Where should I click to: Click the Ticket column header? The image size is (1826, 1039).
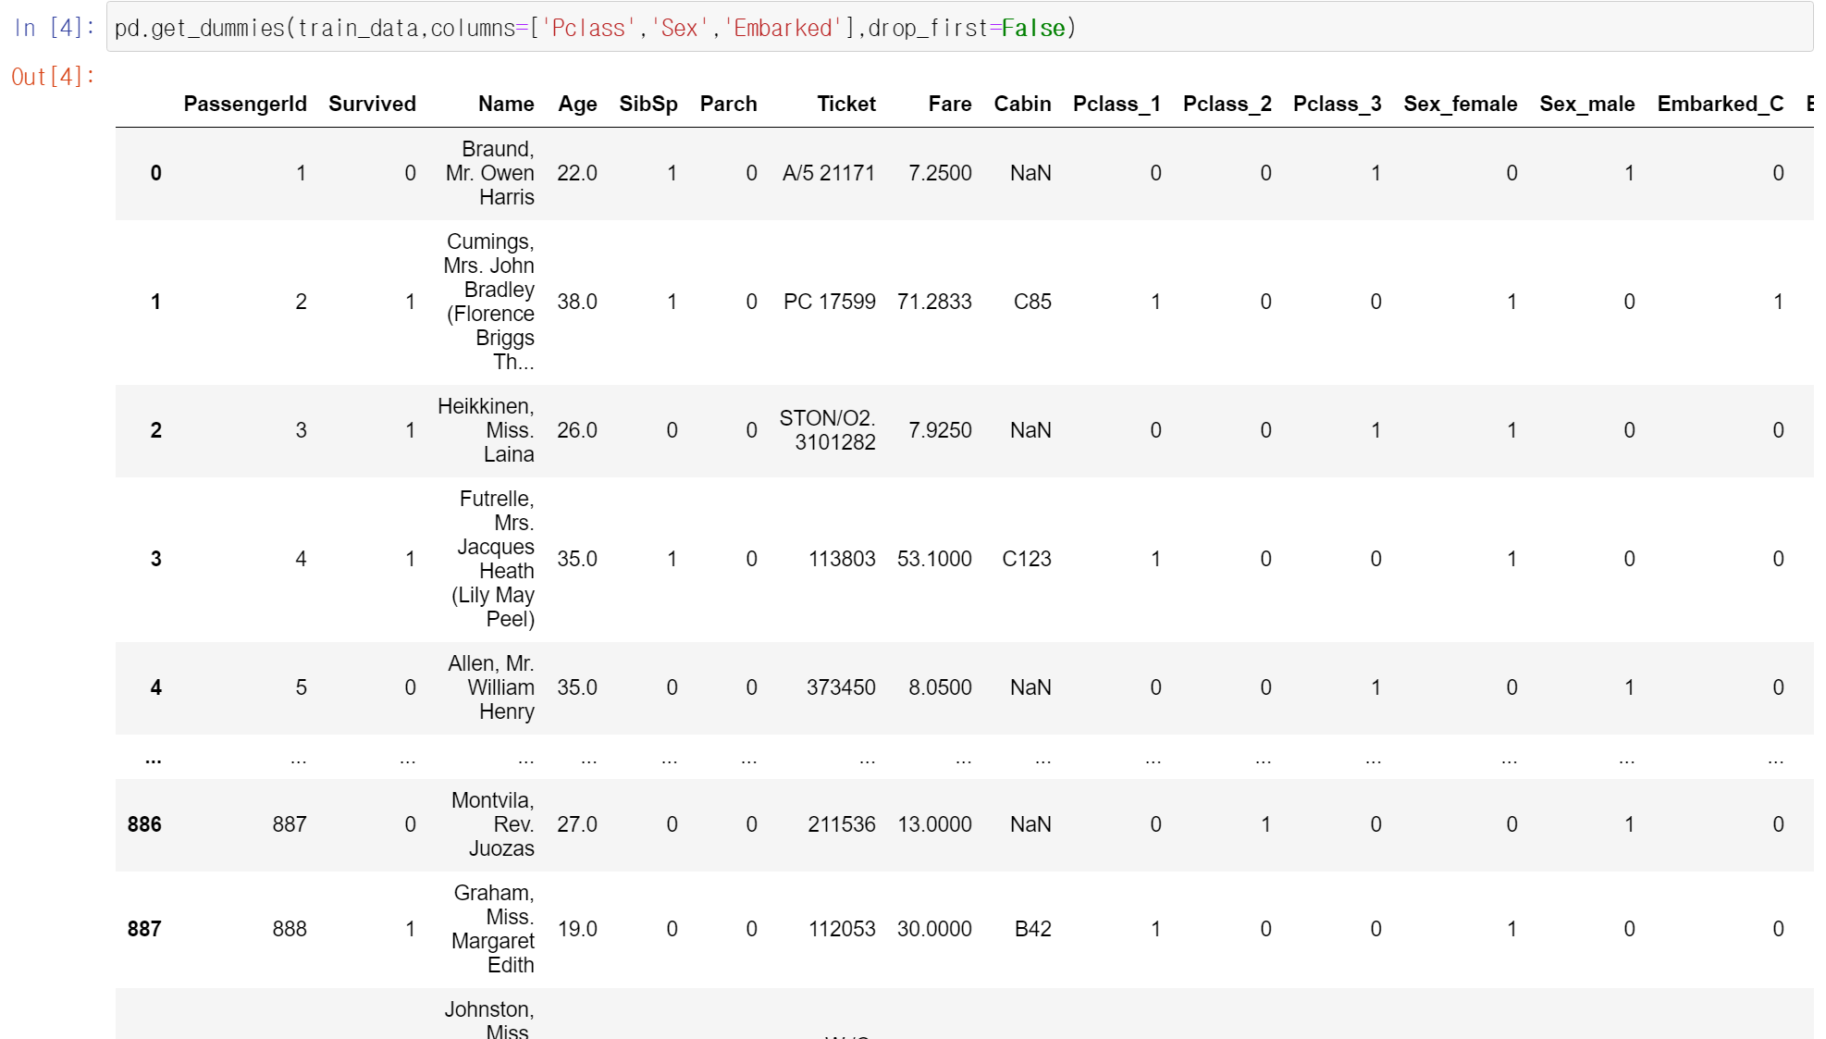(845, 104)
